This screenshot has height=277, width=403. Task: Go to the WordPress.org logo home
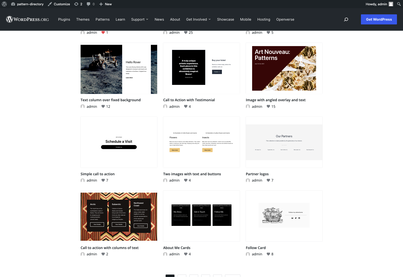(x=27, y=19)
